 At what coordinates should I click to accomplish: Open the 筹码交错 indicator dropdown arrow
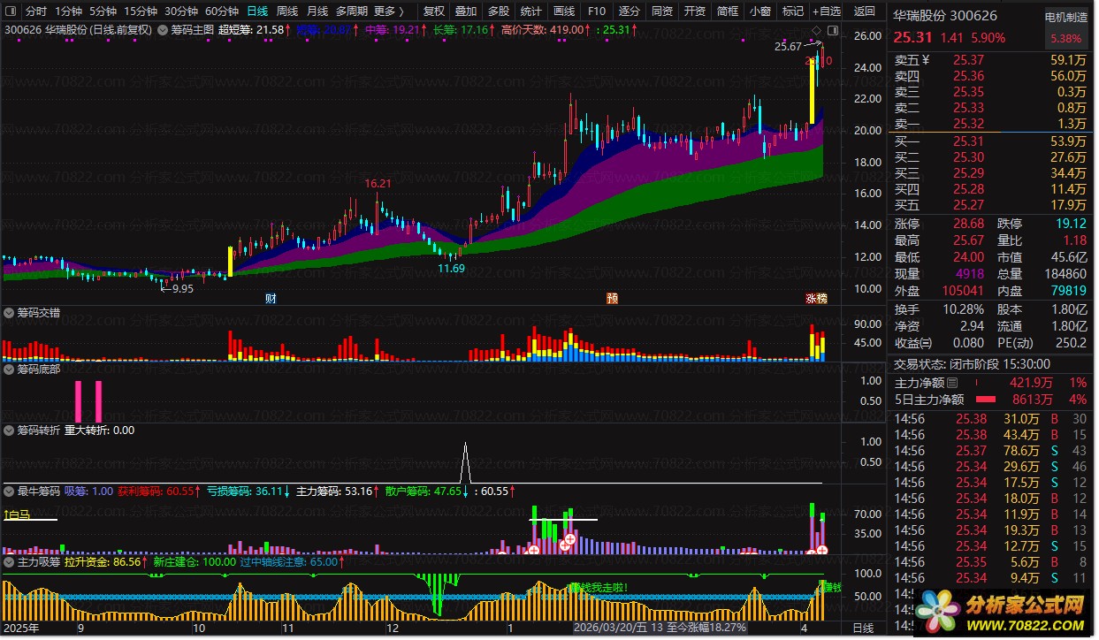pos(9,313)
